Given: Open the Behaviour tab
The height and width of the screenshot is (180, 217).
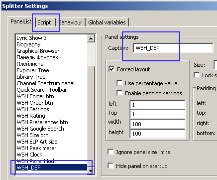Looking at the screenshot, I should coord(71,22).
